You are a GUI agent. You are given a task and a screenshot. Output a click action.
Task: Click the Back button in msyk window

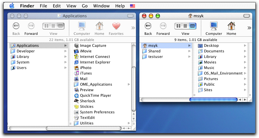[148, 26]
